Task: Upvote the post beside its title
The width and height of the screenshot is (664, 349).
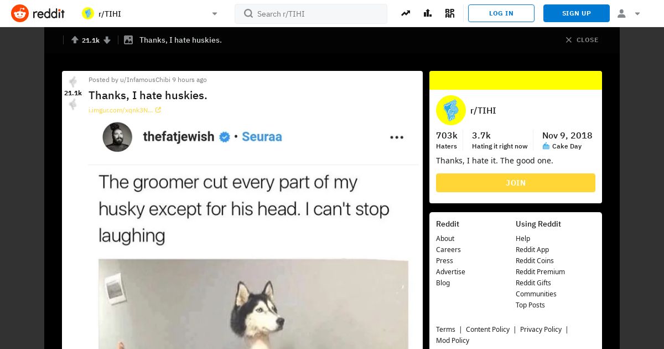Action: [73, 82]
